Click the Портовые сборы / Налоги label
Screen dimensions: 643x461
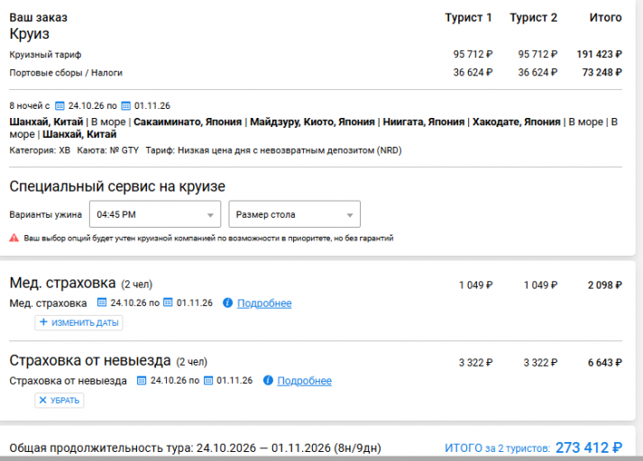(66, 72)
